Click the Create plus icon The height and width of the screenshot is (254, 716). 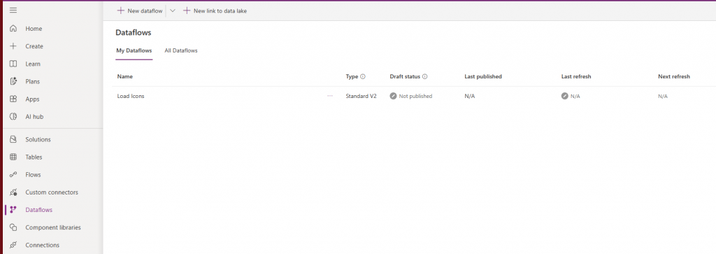13,46
